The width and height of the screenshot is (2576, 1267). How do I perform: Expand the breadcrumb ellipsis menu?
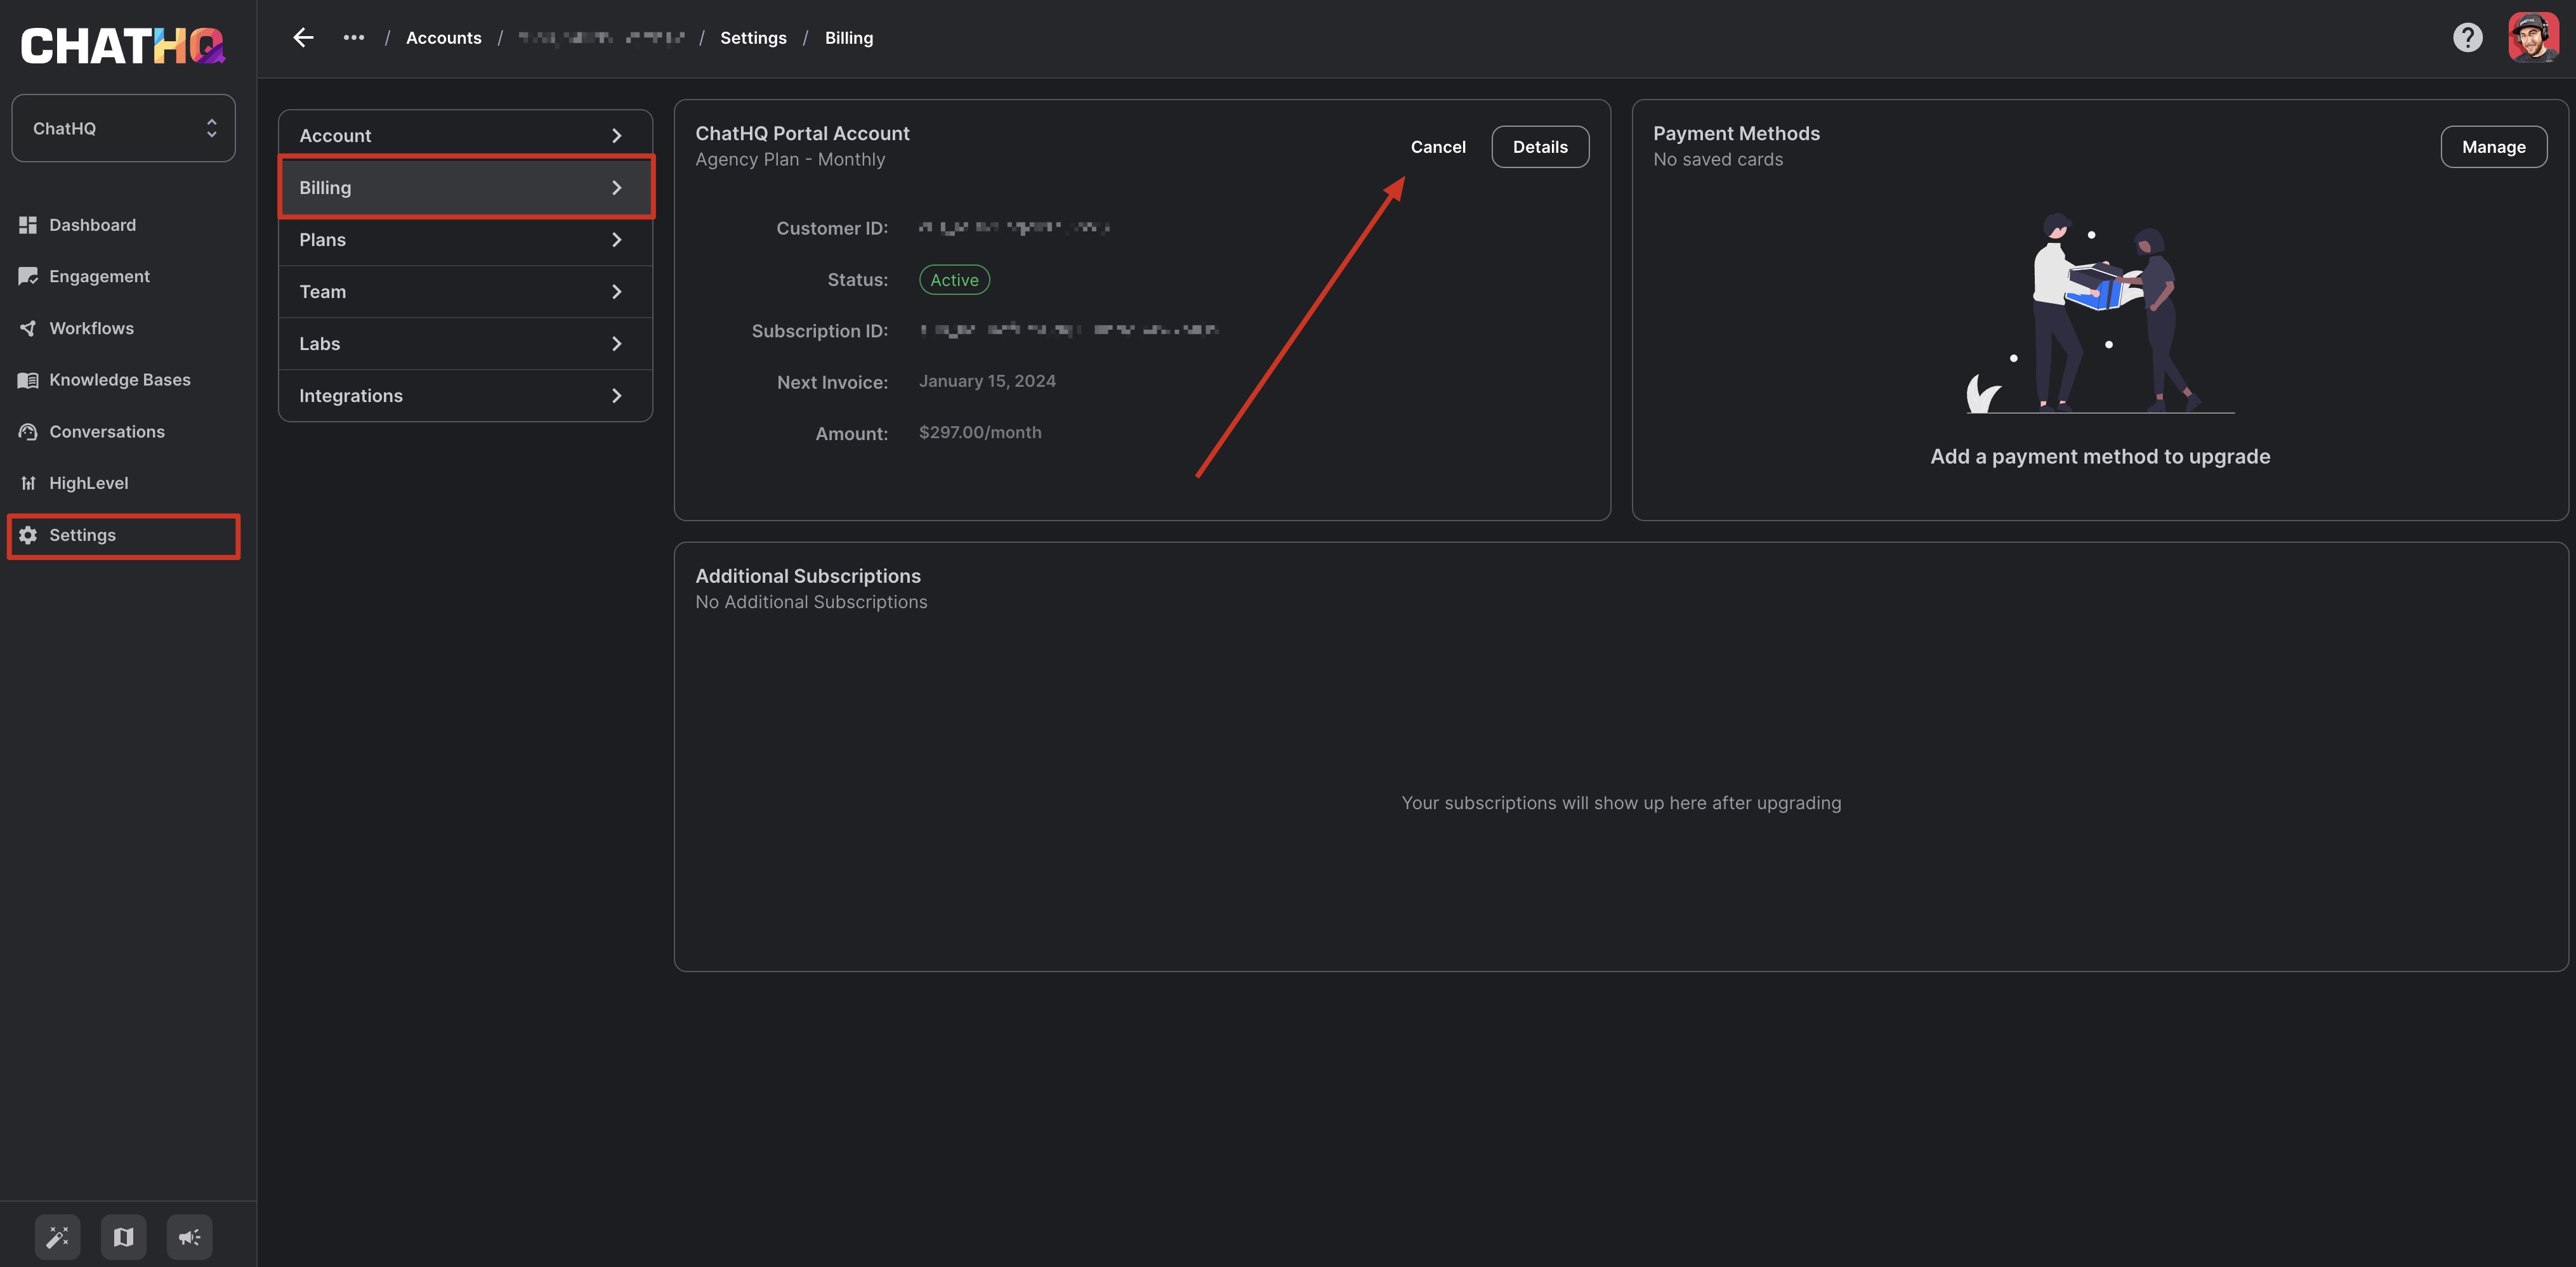click(354, 38)
